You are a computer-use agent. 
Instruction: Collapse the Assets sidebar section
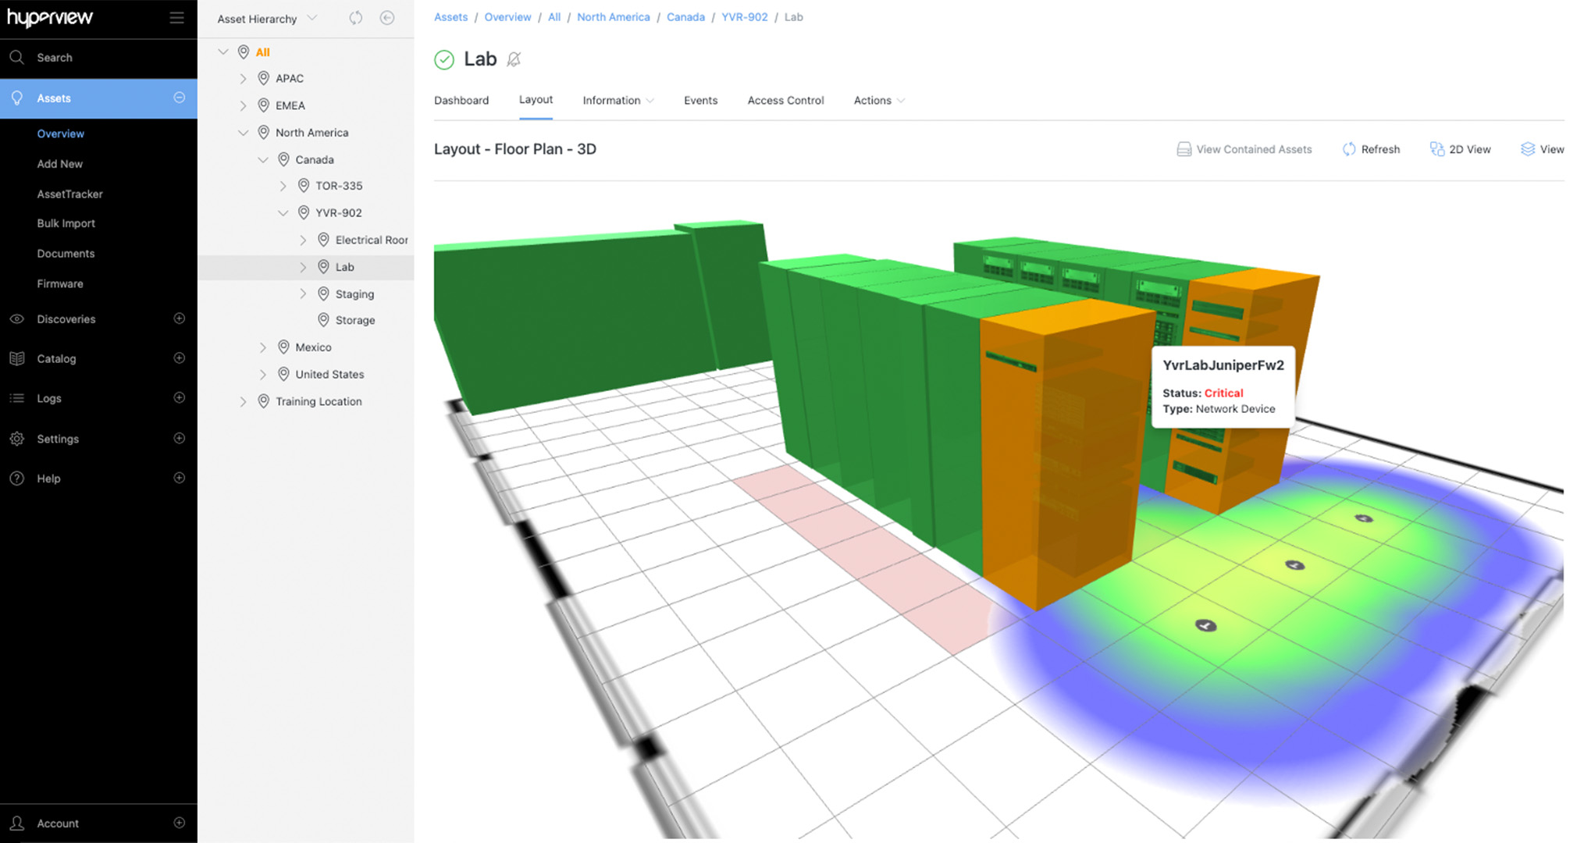(180, 98)
